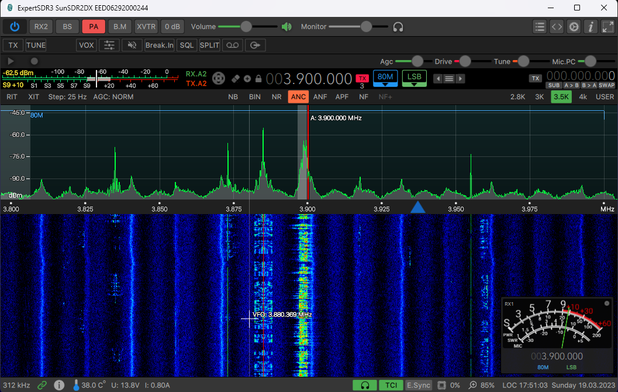Screen dimensions: 618x392
Task: Click the E.Sync button in status bar
Action: coord(419,385)
